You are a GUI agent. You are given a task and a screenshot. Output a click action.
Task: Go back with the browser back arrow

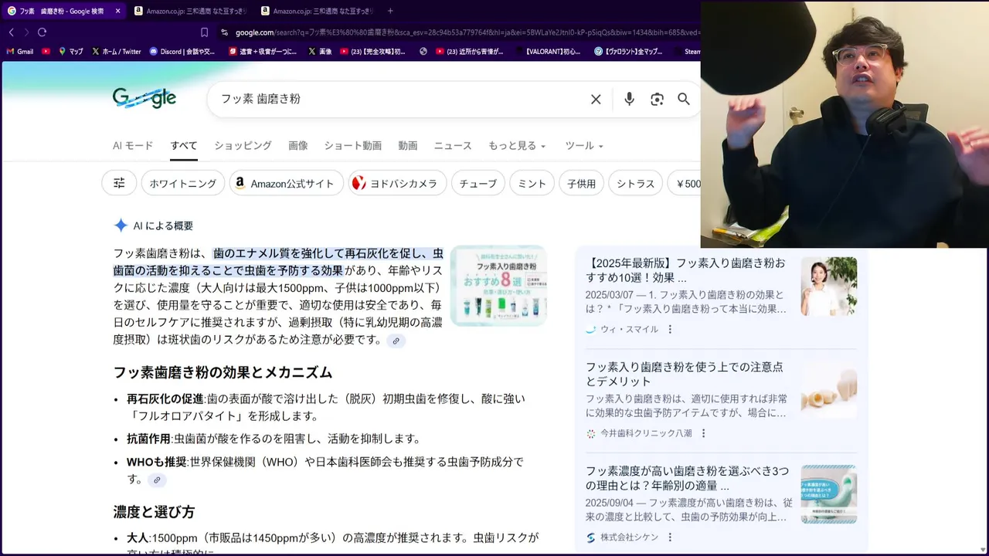coord(11,32)
